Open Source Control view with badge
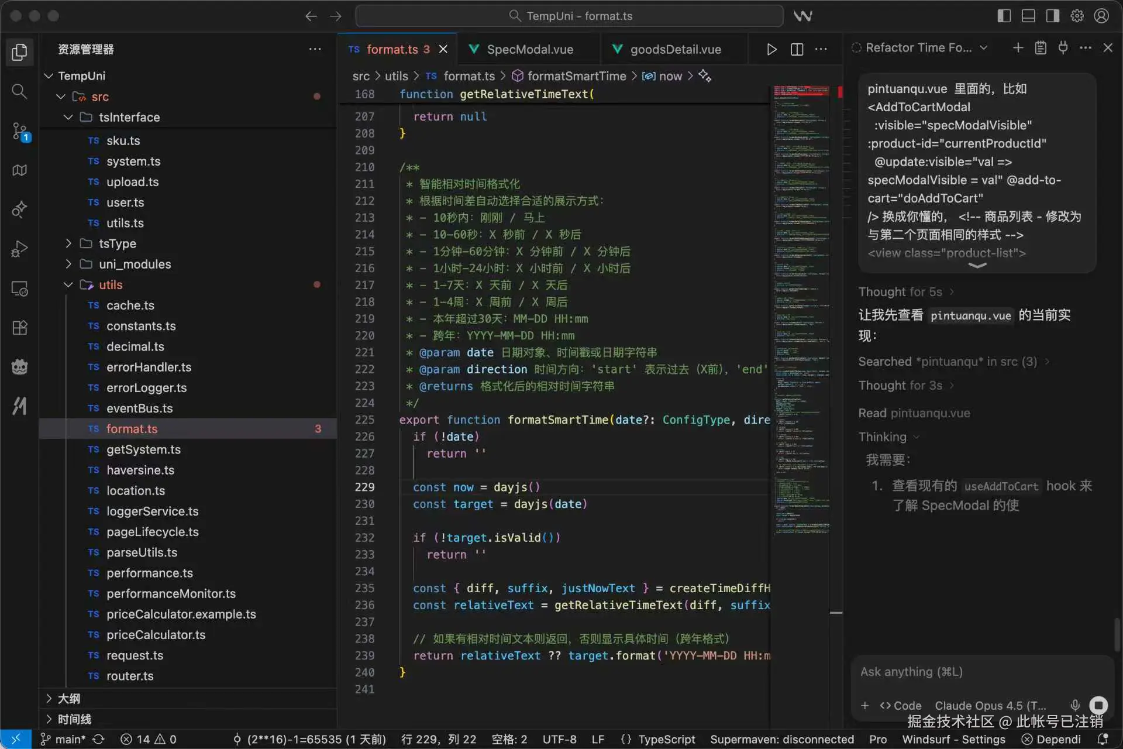Screen dimensions: 1123x749 point(19,131)
